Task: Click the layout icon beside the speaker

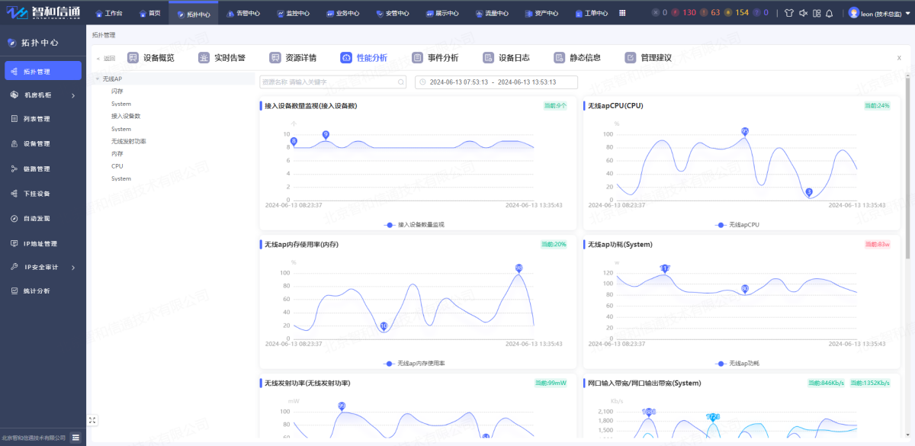Action: pyautogui.click(x=817, y=13)
